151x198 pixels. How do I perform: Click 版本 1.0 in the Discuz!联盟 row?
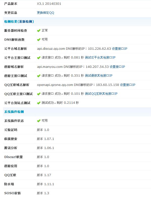[43, 157]
